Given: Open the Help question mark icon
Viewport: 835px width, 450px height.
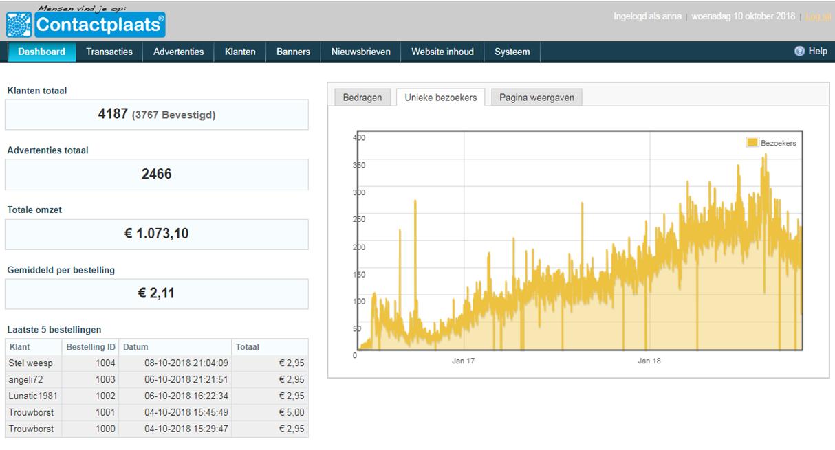Looking at the screenshot, I should (799, 52).
